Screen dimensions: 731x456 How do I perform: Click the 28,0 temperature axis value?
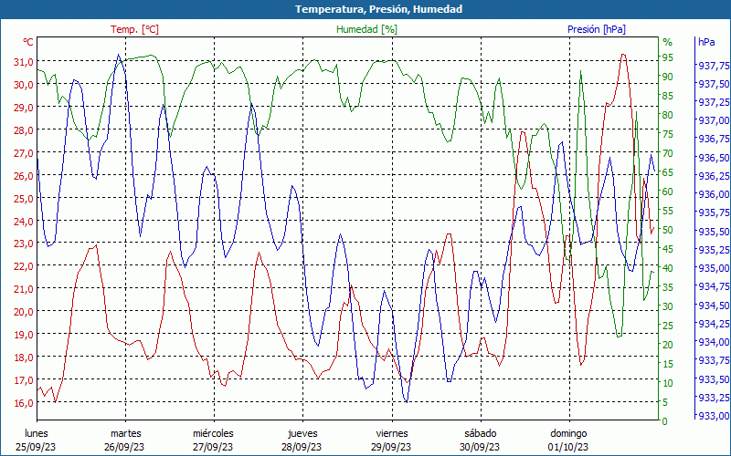[25, 130]
